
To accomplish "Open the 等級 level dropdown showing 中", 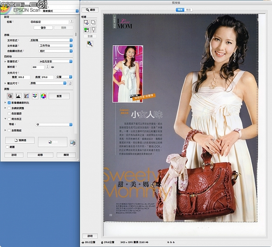I will pos(54,124).
